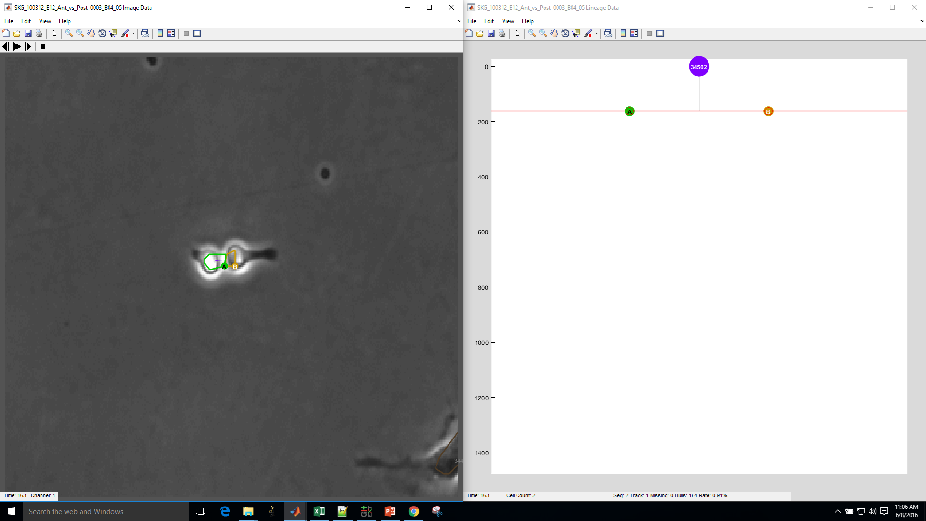
Task: Open Google Chrome from taskbar
Action: (414, 511)
